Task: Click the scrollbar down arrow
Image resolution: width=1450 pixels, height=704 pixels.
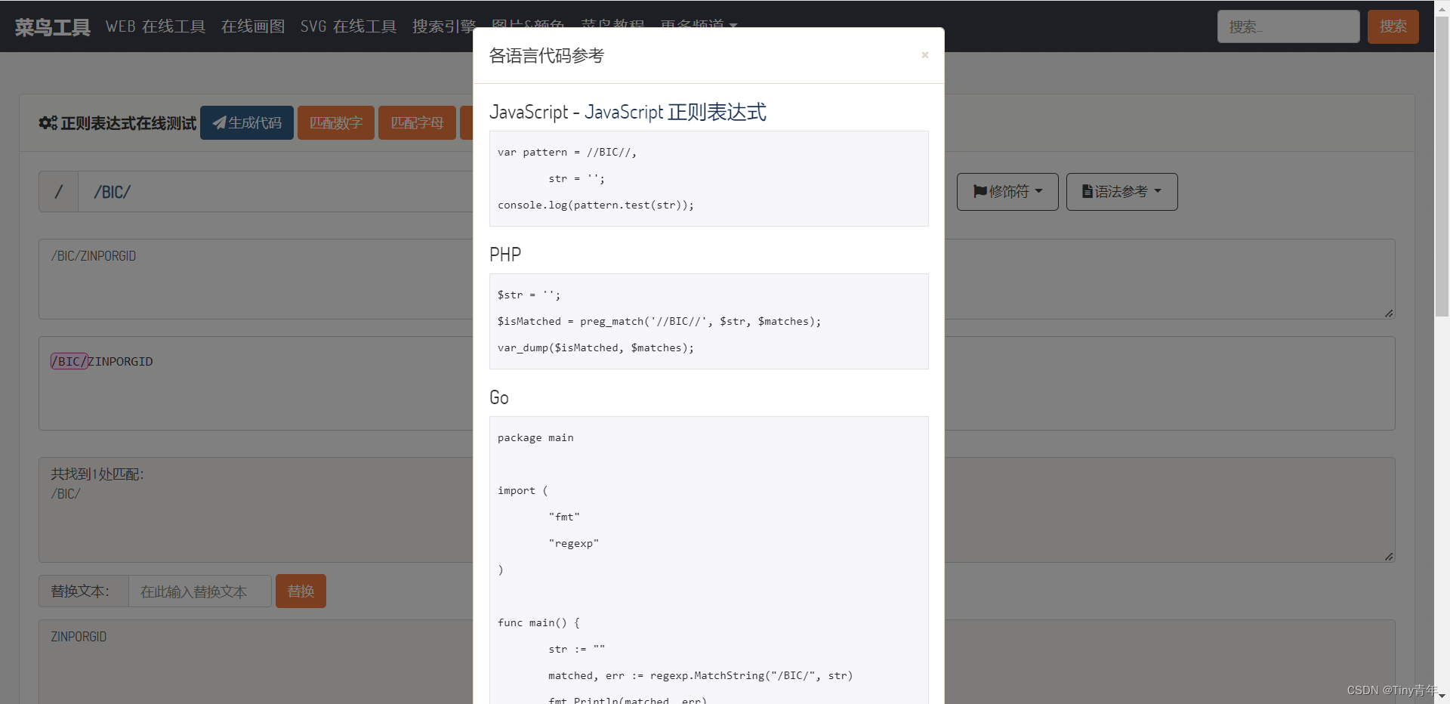Action: click(1442, 696)
